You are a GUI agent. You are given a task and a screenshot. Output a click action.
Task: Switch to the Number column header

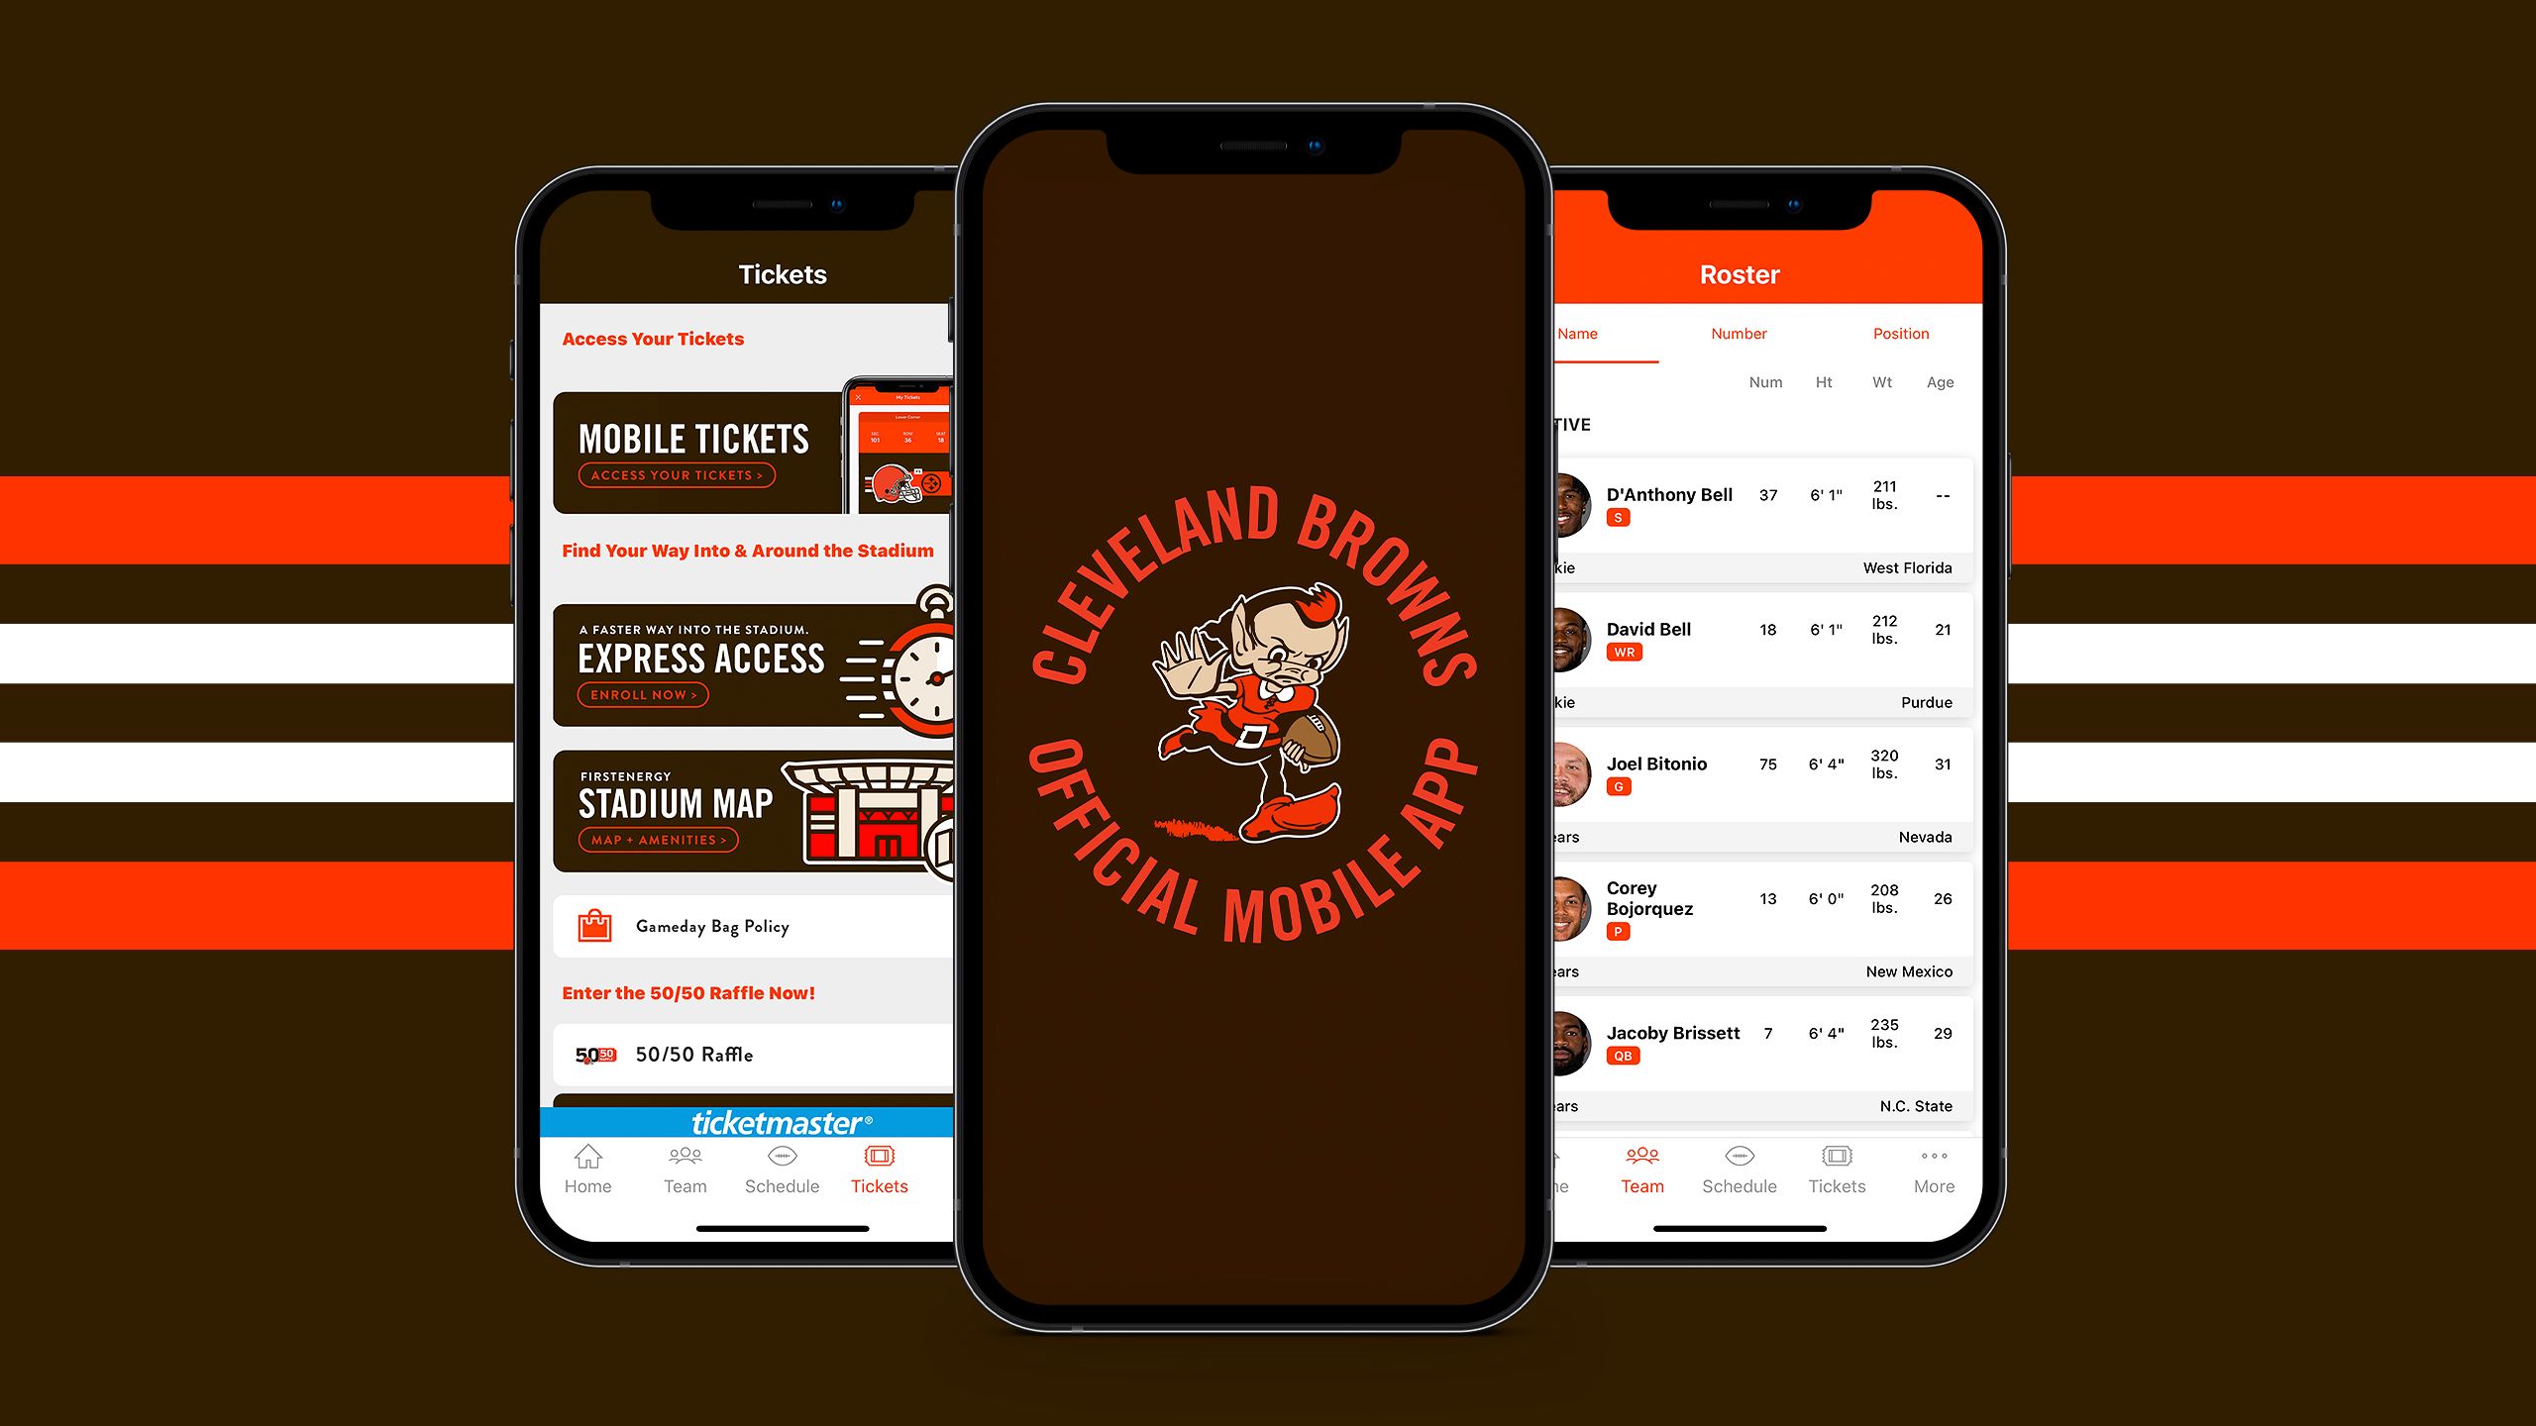pos(1737,333)
